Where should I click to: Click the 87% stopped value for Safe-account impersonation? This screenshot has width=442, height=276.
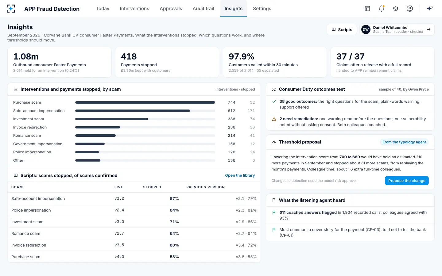[174, 199]
